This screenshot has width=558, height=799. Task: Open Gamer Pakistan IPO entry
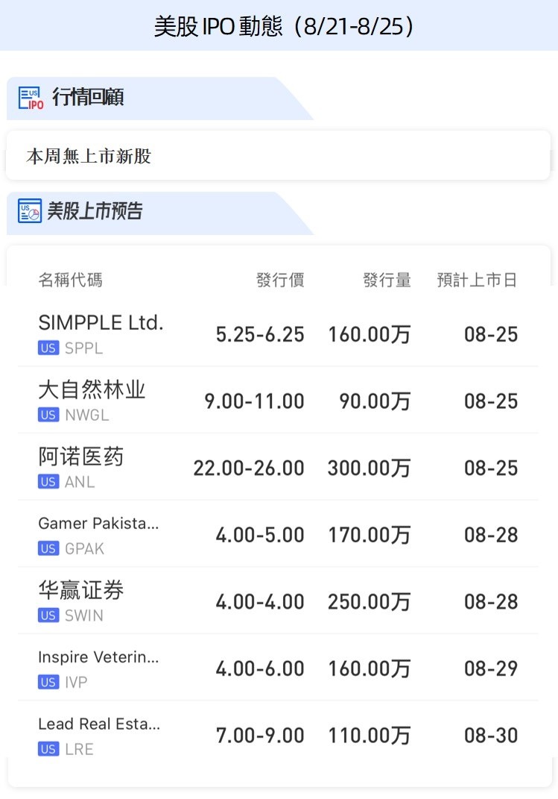[98, 524]
